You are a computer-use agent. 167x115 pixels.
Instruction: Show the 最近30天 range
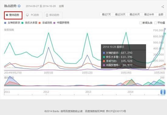(120, 15)
